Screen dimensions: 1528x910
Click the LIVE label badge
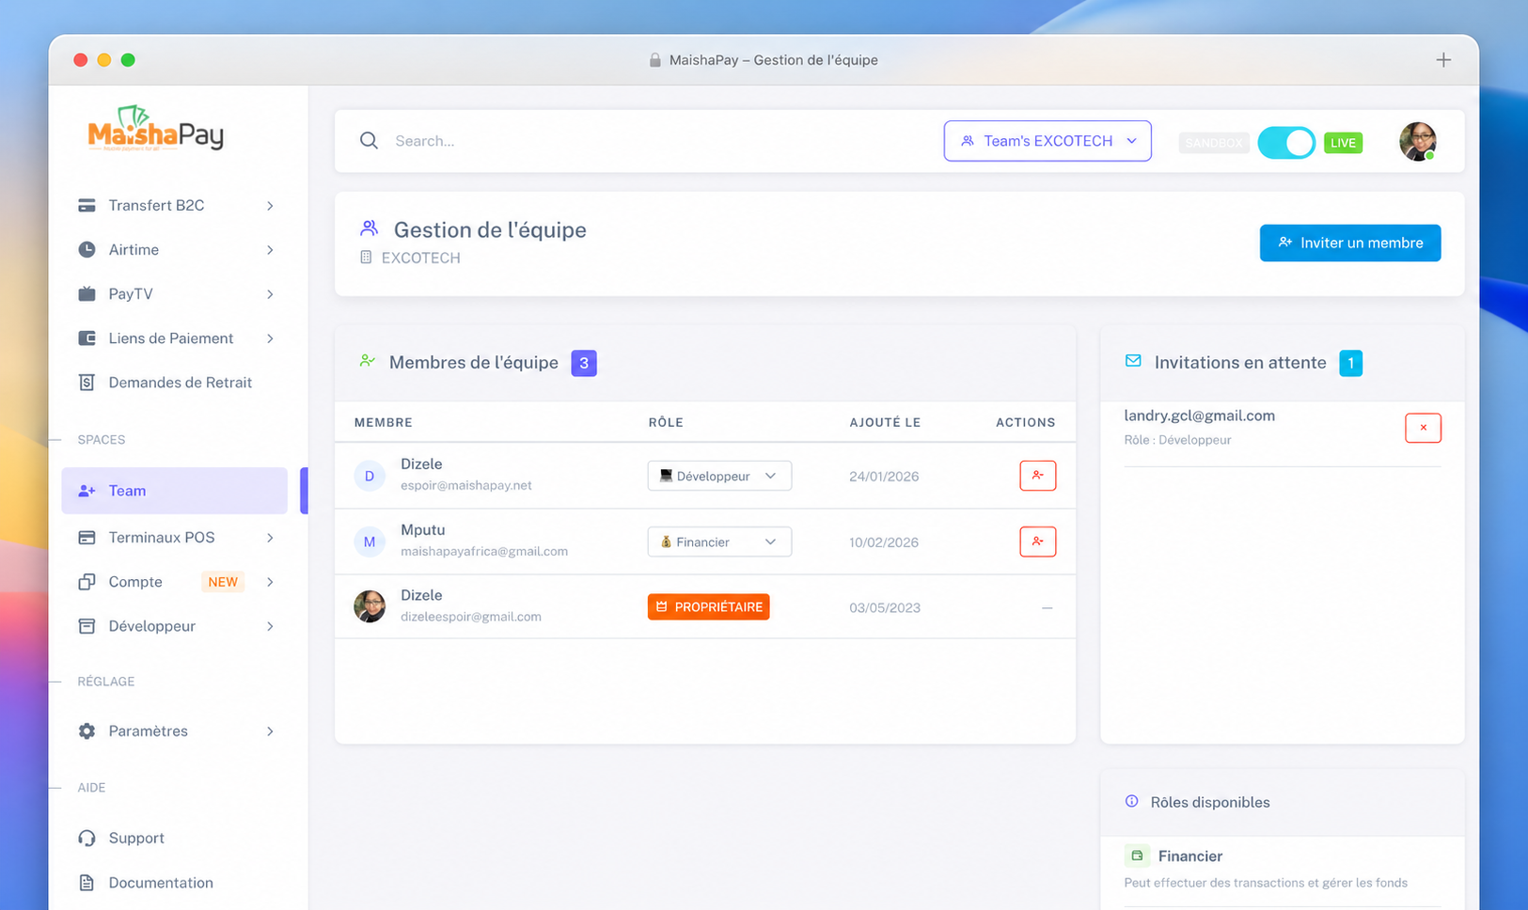coord(1343,143)
